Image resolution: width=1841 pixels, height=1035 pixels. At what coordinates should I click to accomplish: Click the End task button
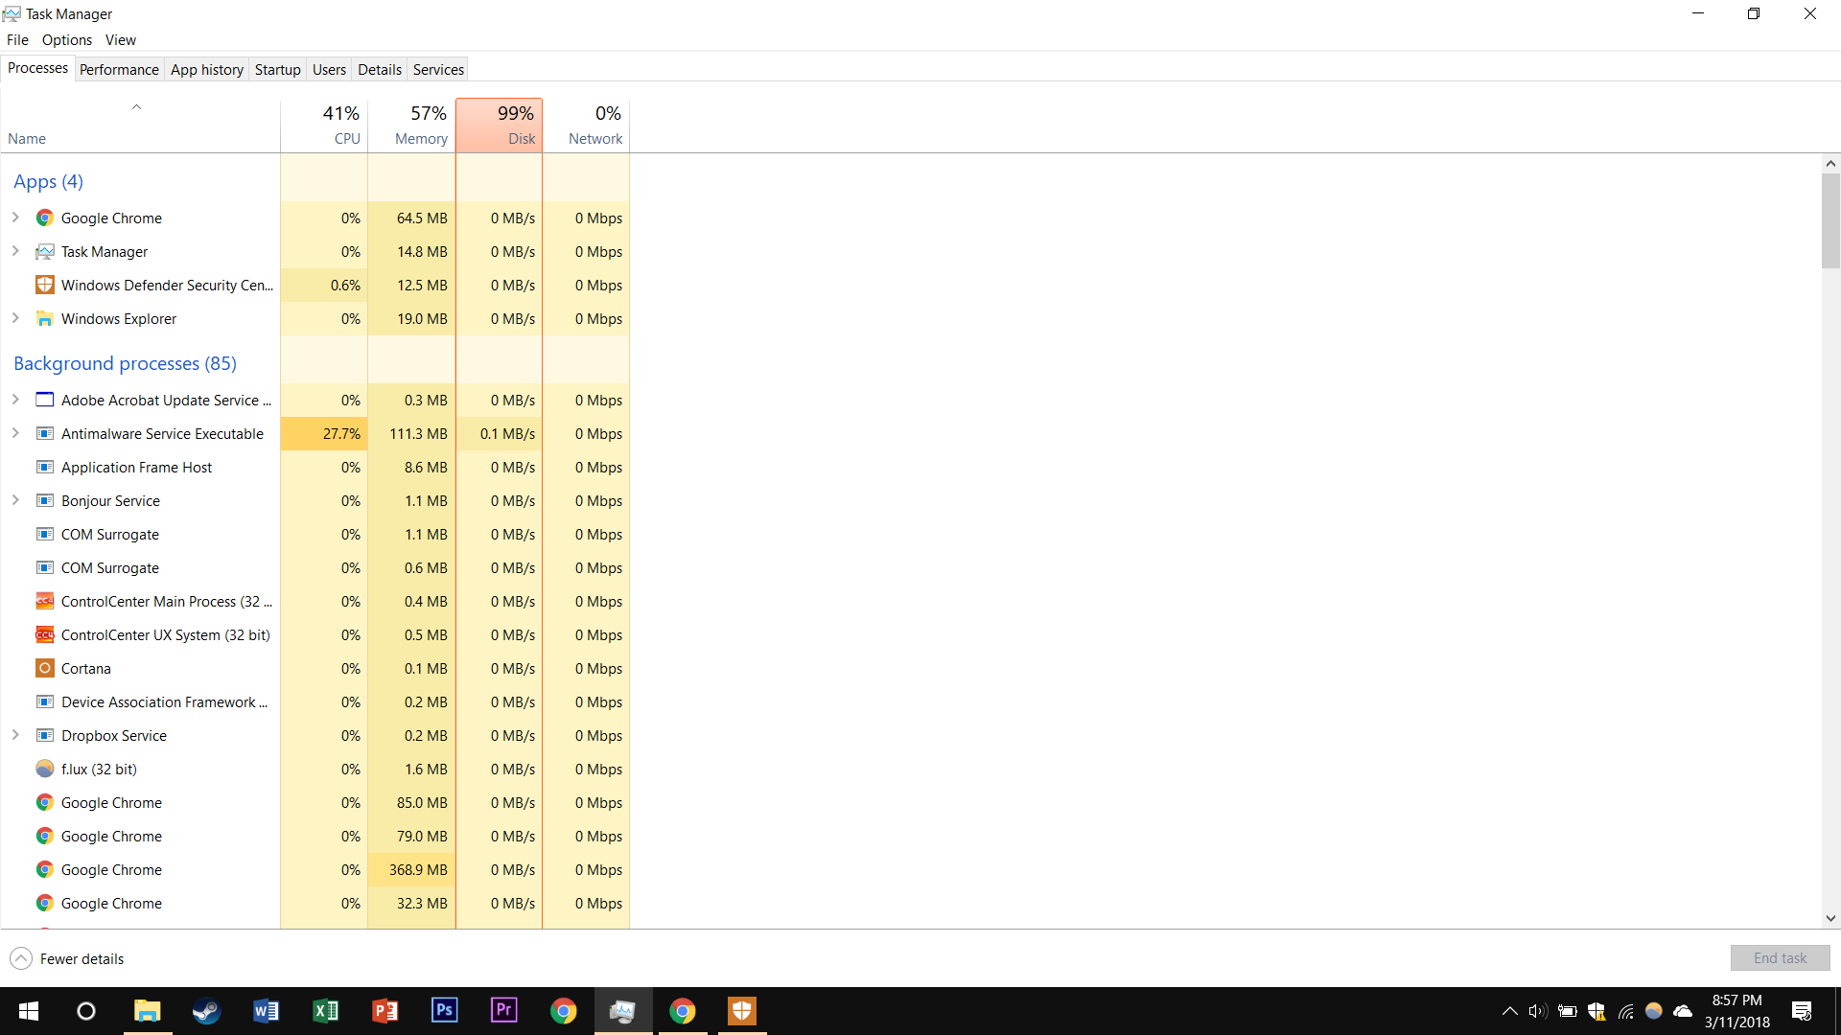1780,958
